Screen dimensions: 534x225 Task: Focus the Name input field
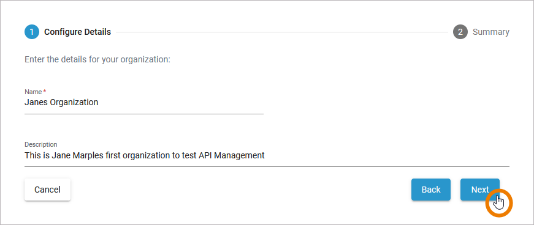[144, 102]
